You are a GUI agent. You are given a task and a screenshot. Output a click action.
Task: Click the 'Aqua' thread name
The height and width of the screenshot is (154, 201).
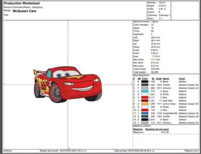tap(165, 91)
